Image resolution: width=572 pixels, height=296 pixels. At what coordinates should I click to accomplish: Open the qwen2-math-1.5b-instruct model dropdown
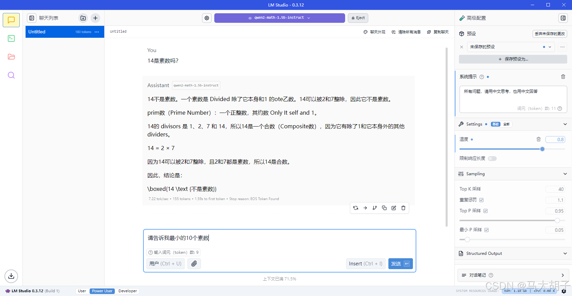[x=279, y=18]
